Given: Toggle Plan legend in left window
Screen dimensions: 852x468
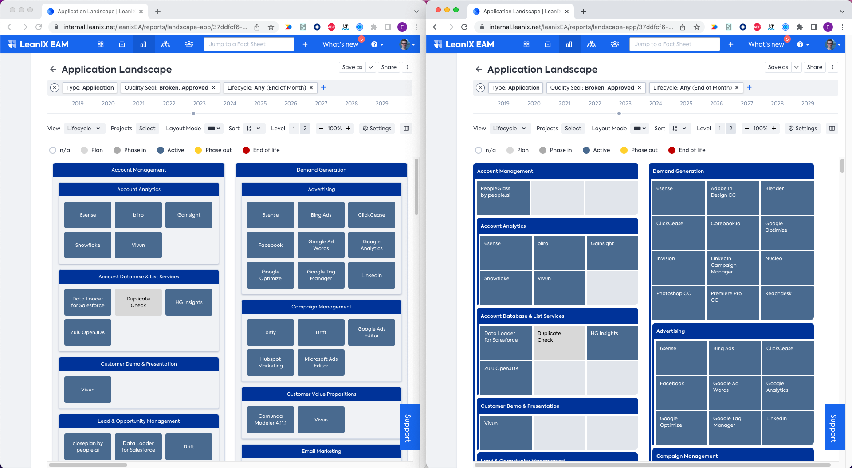Looking at the screenshot, I should click(92, 150).
